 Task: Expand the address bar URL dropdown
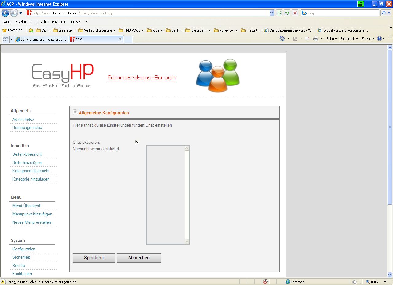(272, 13)
